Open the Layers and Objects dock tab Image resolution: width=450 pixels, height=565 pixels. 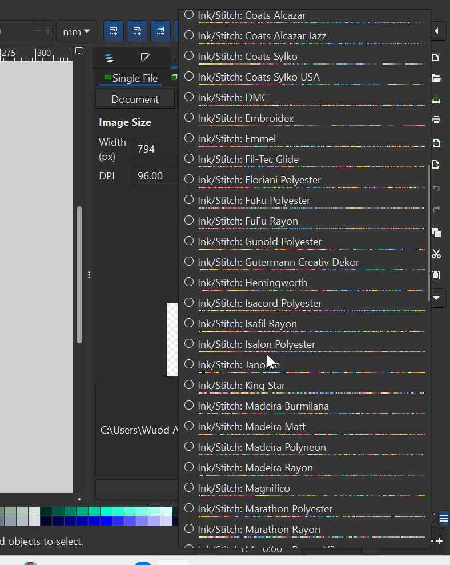(x=109, y=58)
